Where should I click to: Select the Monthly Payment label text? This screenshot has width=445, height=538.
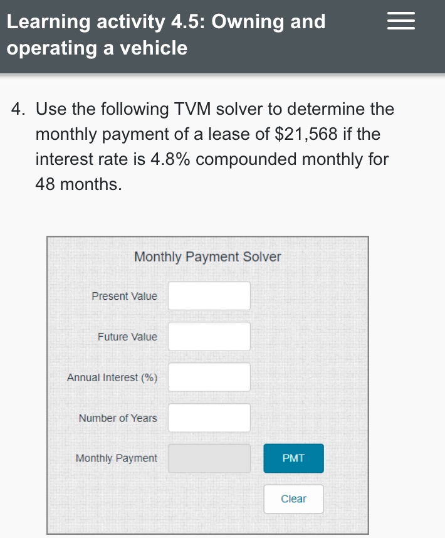coord(116,458)
